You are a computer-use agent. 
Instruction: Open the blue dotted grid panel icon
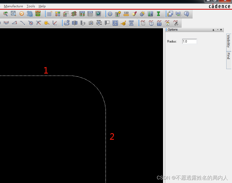click(115, 23)
